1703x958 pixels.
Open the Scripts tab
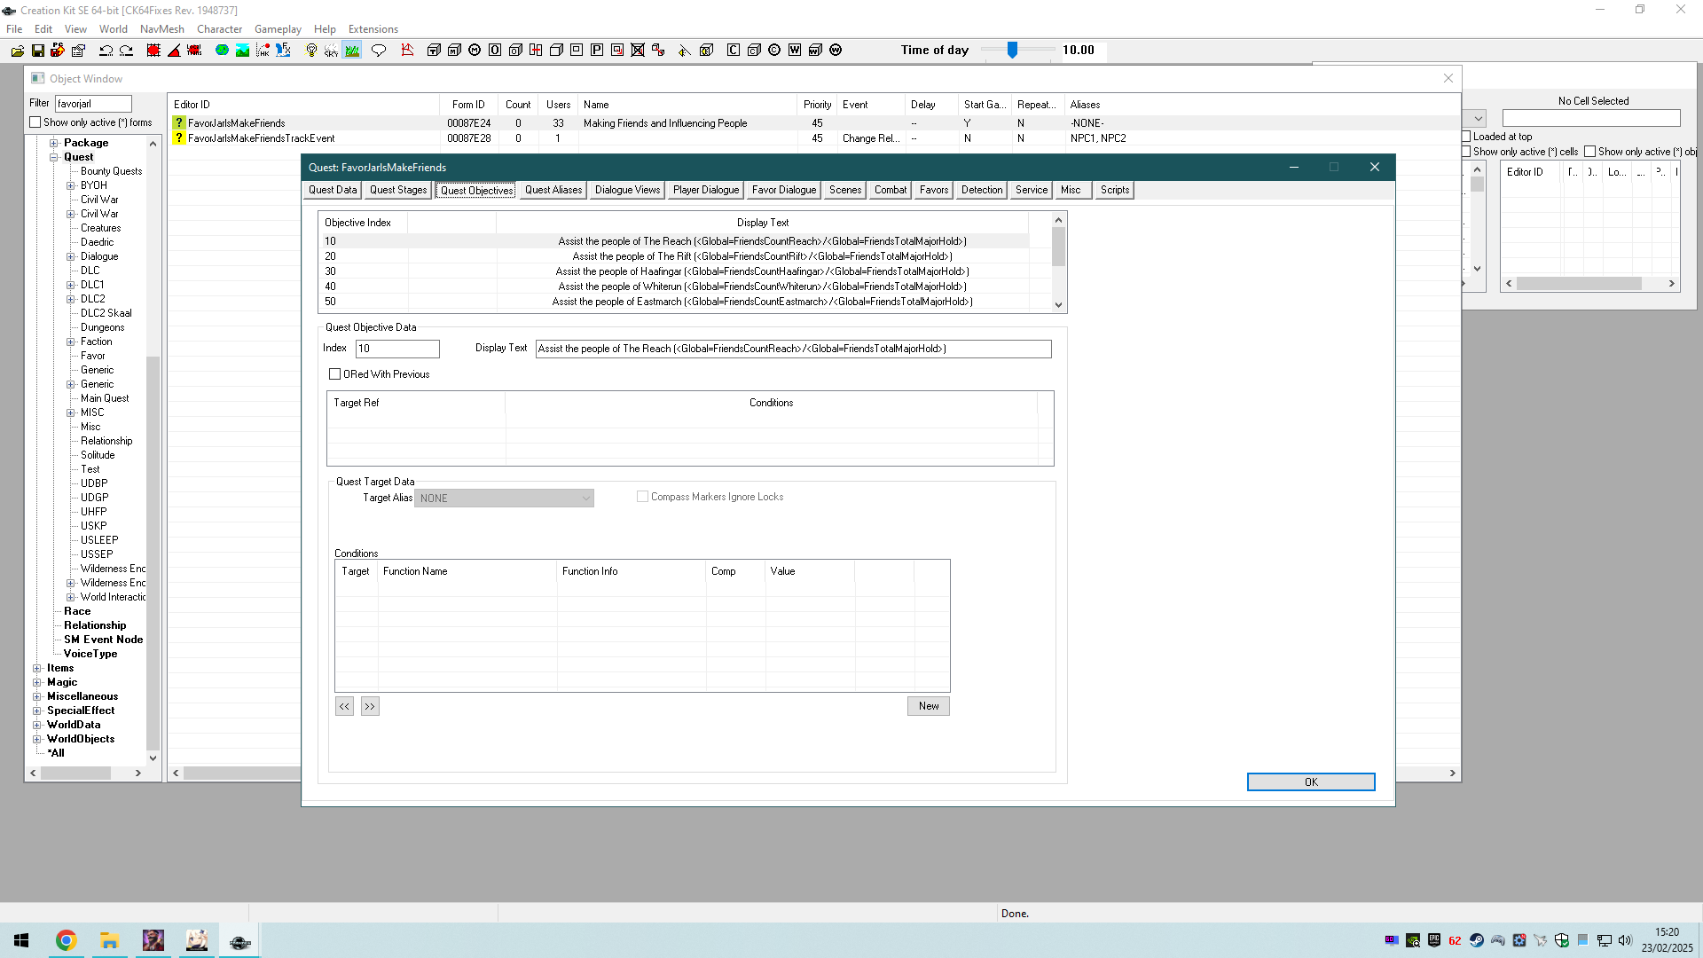1115,190
